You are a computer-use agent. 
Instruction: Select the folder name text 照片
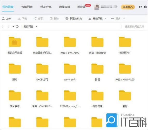(15, 80)
